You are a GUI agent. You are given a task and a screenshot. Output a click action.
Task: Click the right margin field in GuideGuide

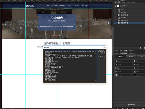click(124, 65)
